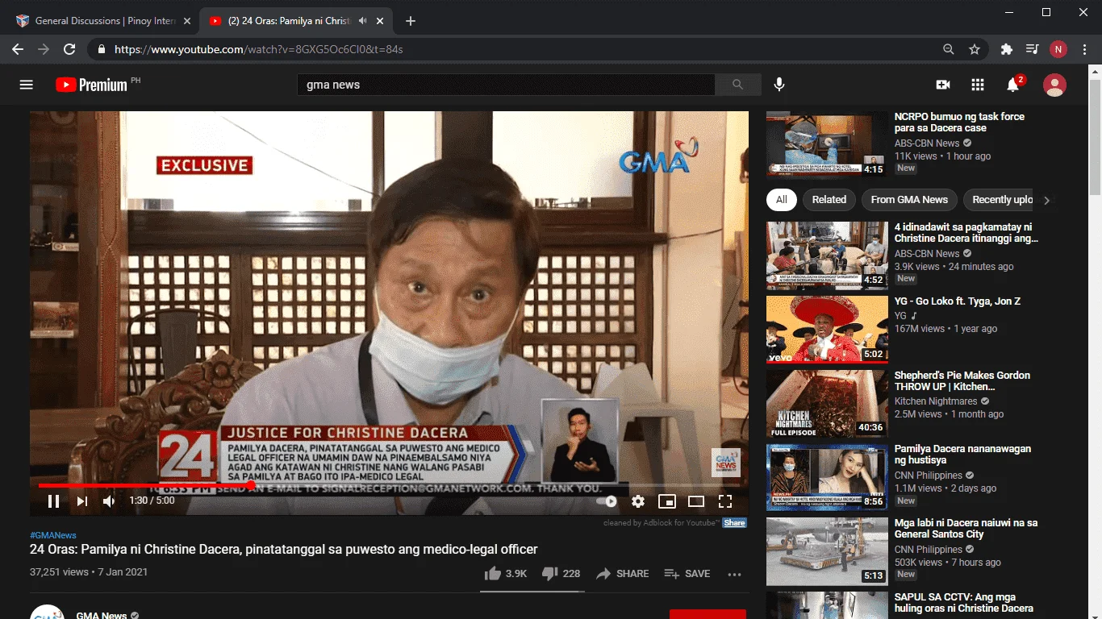
Task: Dislike the video with thumbs down
Action: 561,574
